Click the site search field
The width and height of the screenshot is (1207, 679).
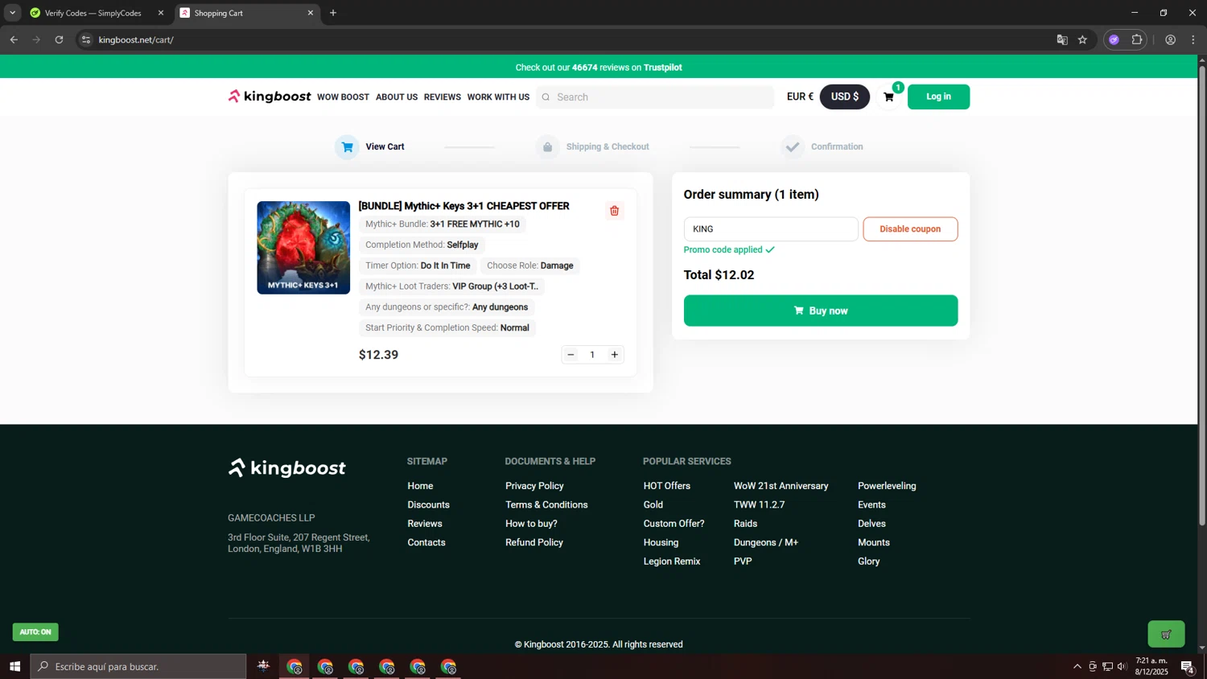(x=655, y=97)
